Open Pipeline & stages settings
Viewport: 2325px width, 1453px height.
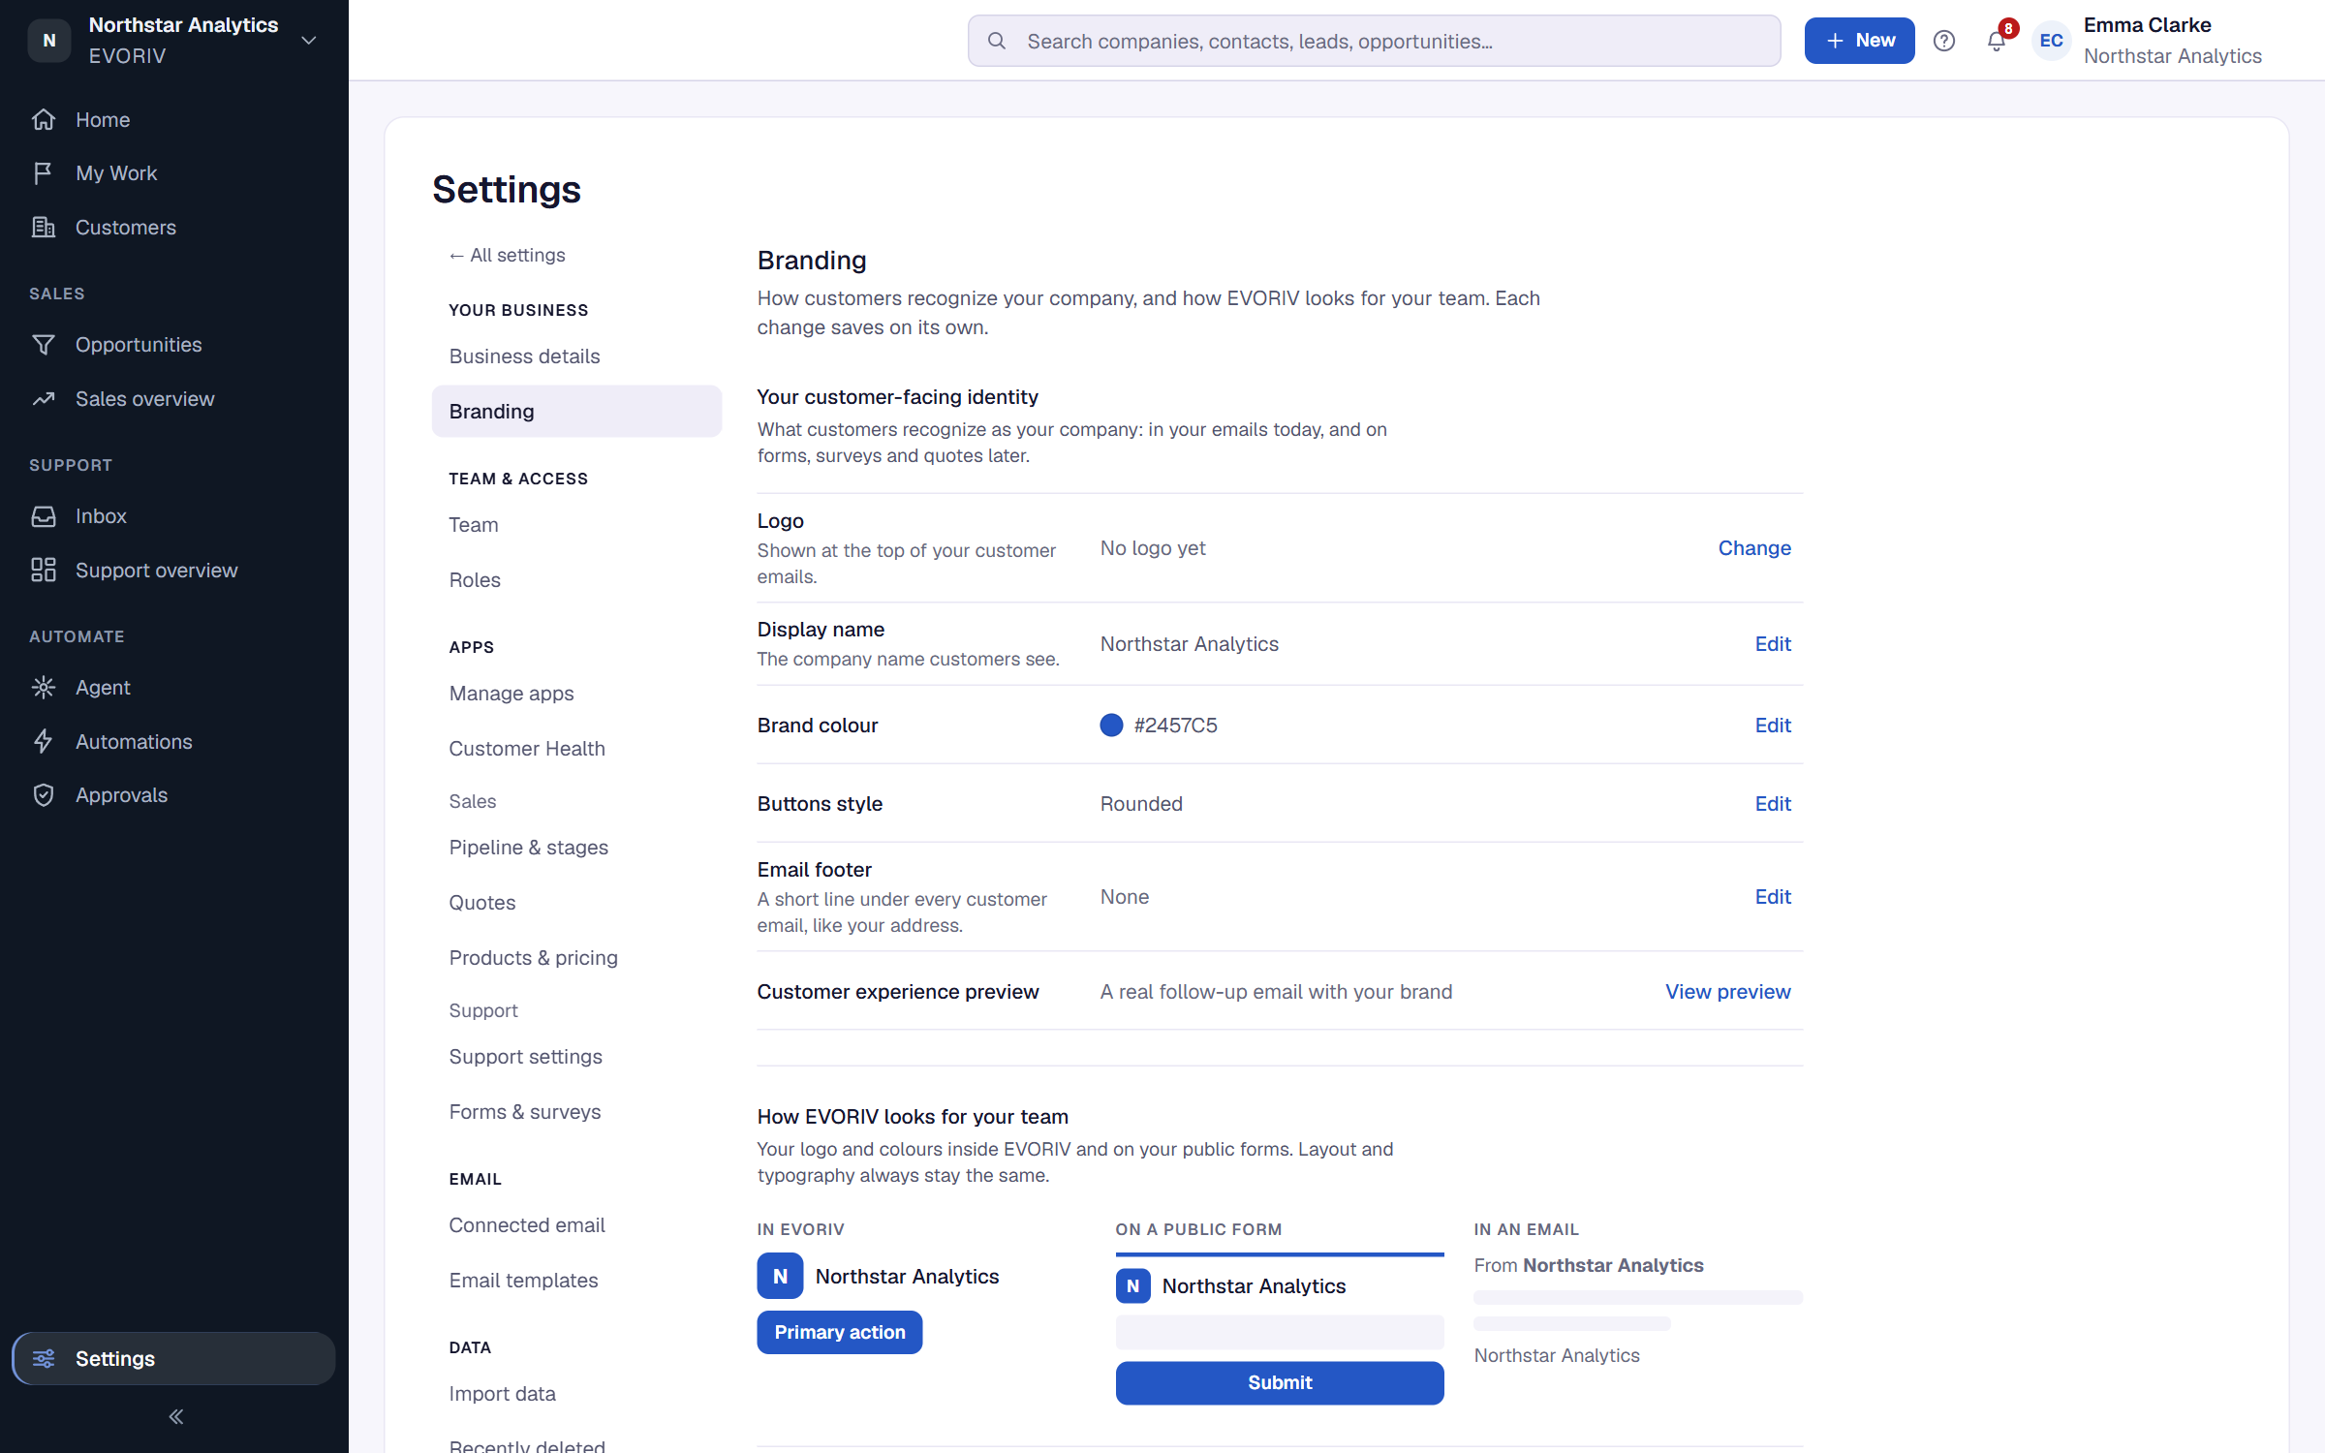tap(576, 848)
